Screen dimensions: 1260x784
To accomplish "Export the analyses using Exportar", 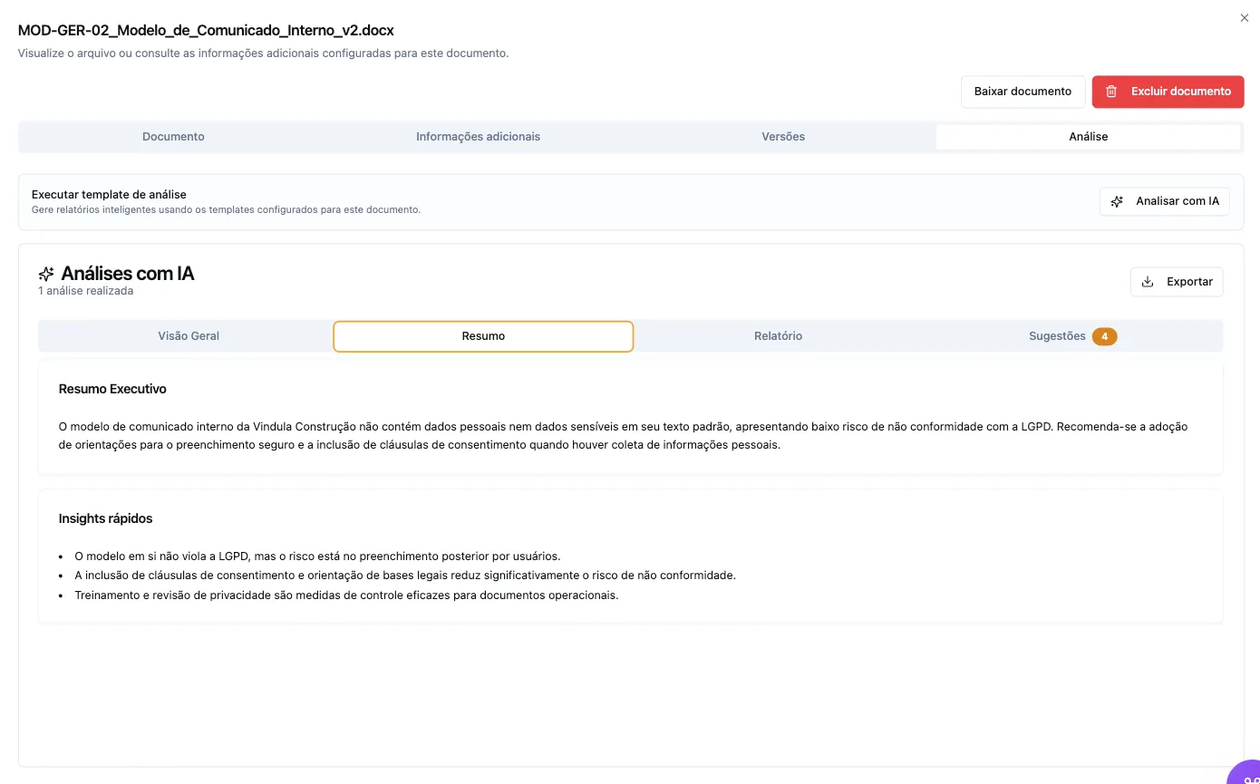I will click(1176, 281).
